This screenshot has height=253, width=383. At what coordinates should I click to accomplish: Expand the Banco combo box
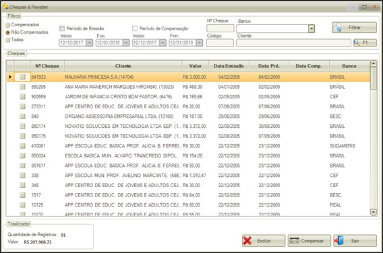[312, 28]
